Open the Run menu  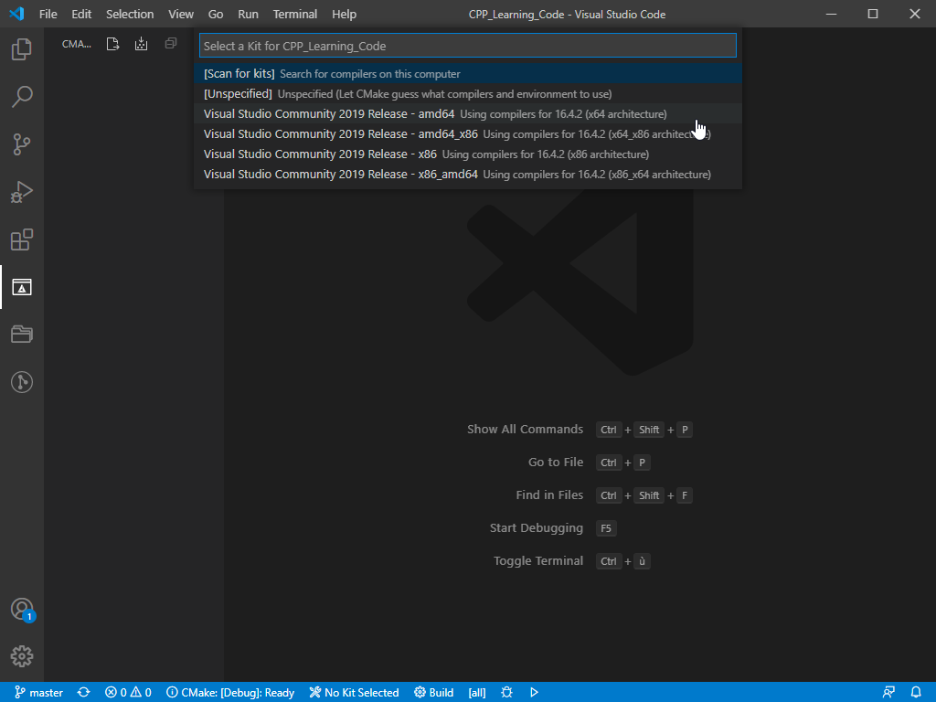[x=249, y=15]
